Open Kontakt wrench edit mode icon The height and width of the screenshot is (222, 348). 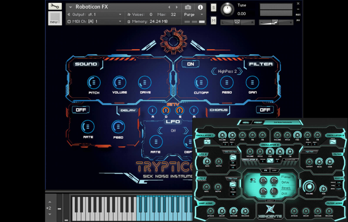point(55,6)
